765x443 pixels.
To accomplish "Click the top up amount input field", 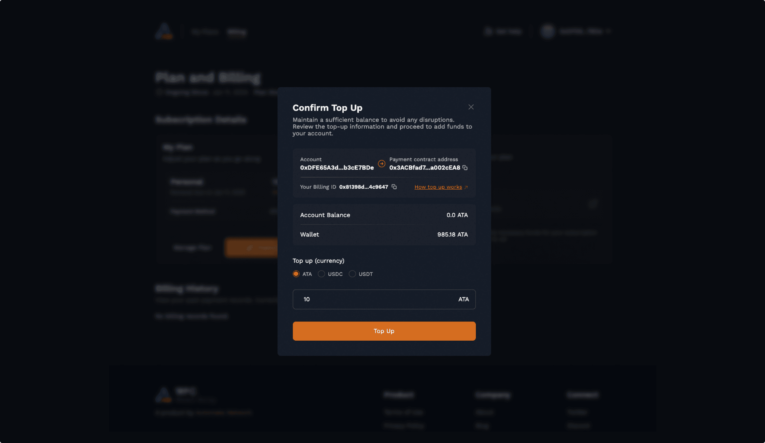I will point(376,299).
